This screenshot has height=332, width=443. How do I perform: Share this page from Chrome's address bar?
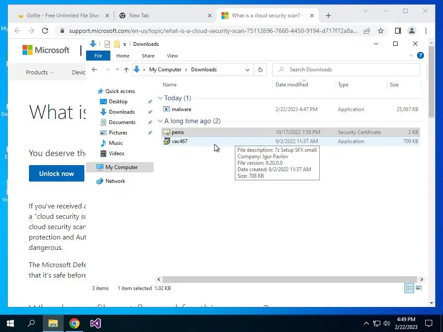[367, 31]
